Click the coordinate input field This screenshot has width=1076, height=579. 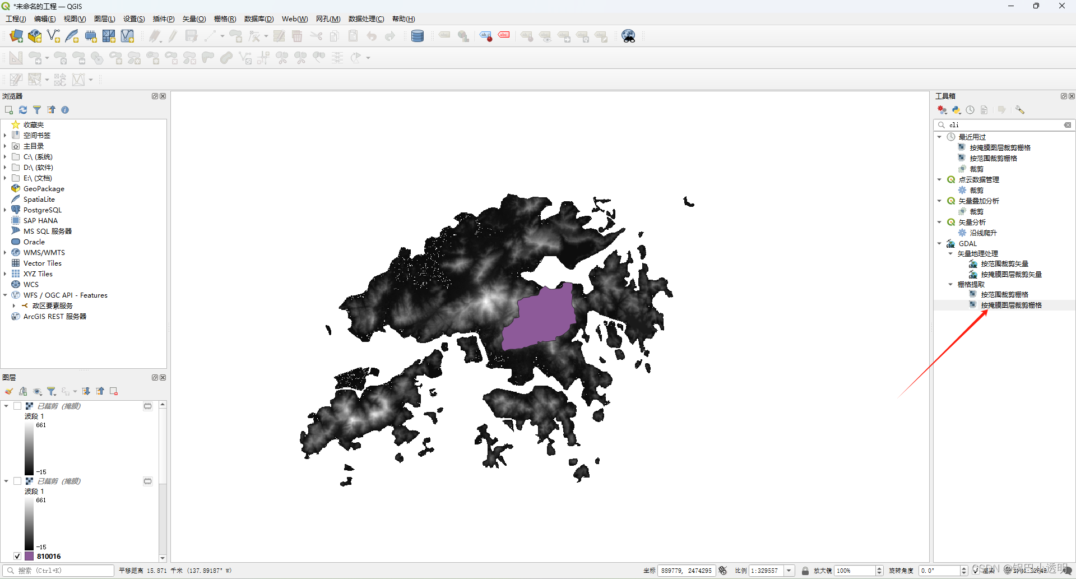687,571
